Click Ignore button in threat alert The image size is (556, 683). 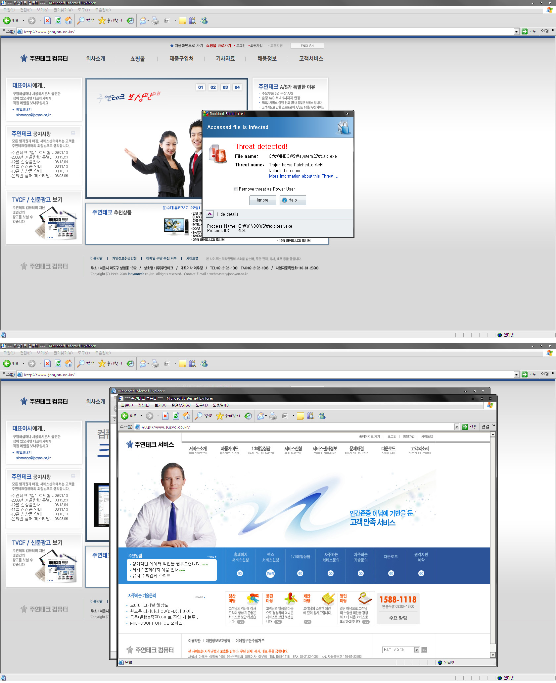[x=262, y=200]
